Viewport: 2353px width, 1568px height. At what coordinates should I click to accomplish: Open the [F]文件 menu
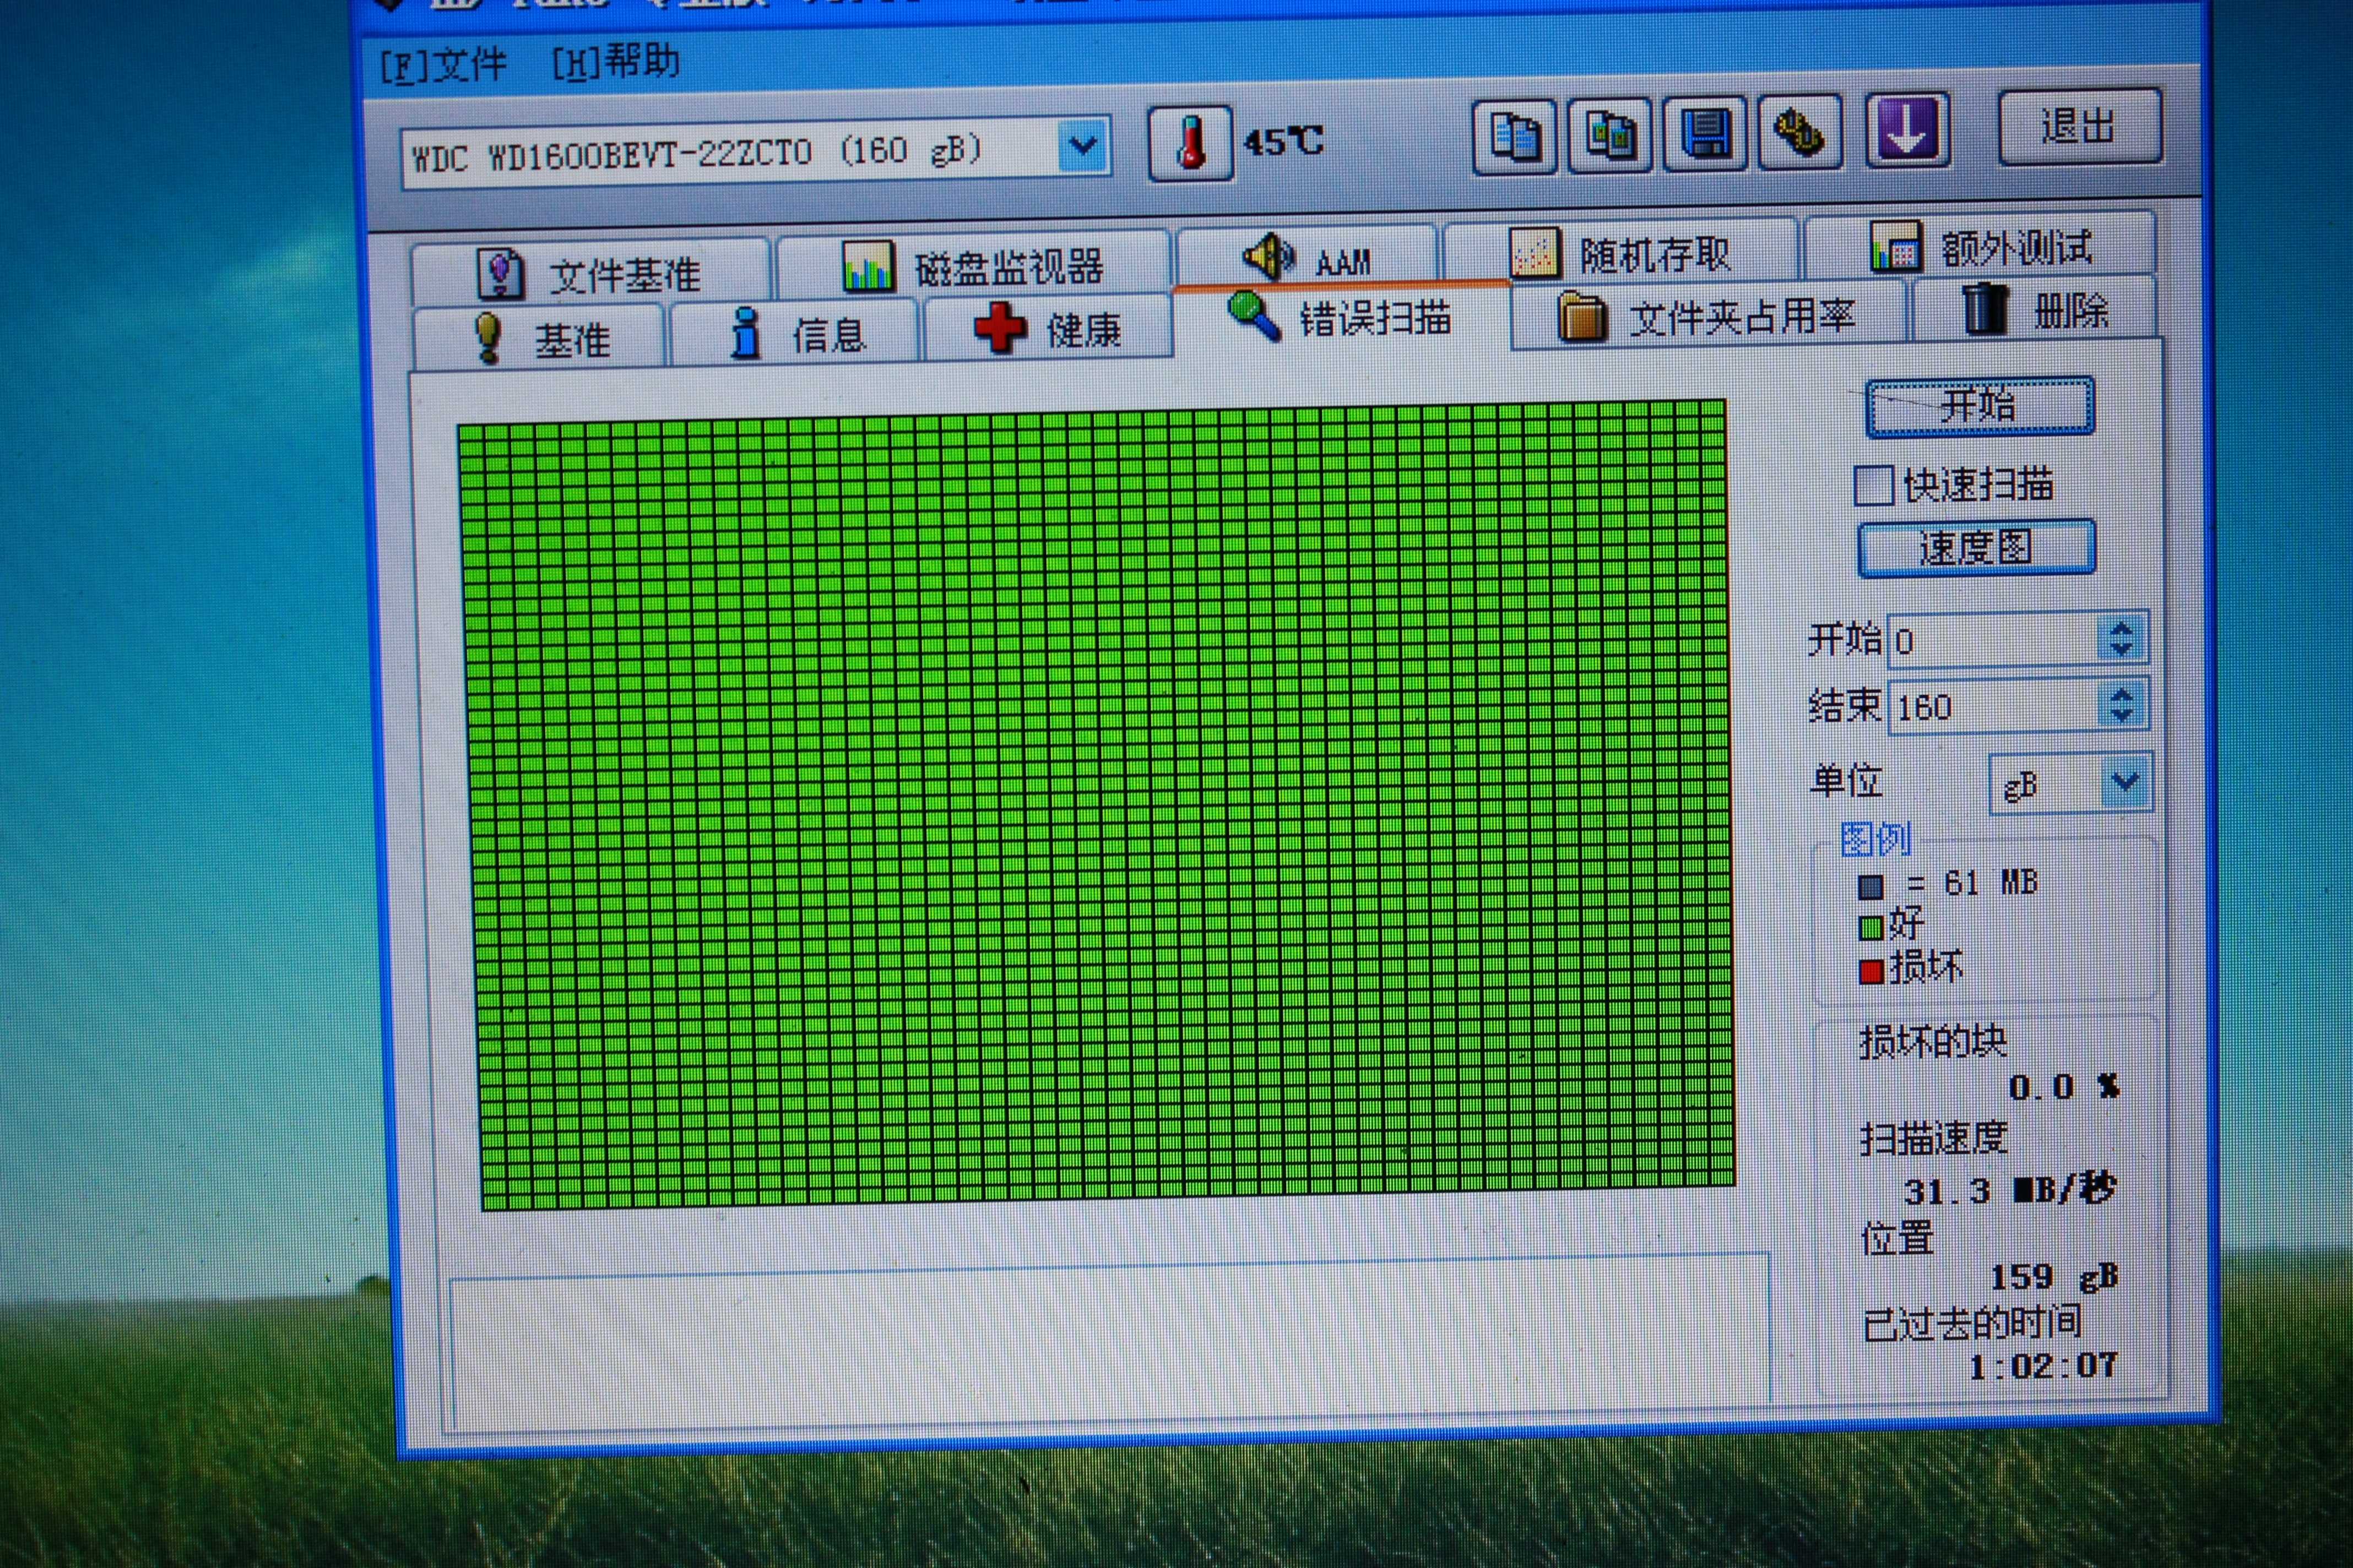click(x=443, y=66)
